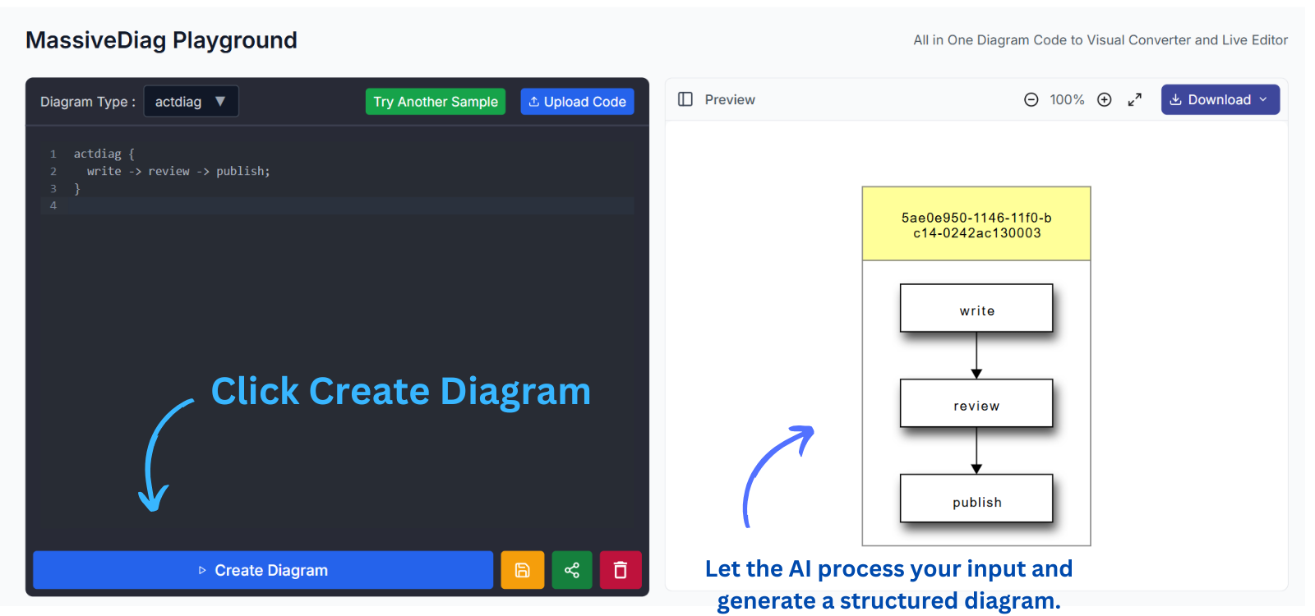The height and width of the screenshot is (616, 1315).
Task: Click the "write -> review -> publish;" code line
Action: tap(178, 171)
